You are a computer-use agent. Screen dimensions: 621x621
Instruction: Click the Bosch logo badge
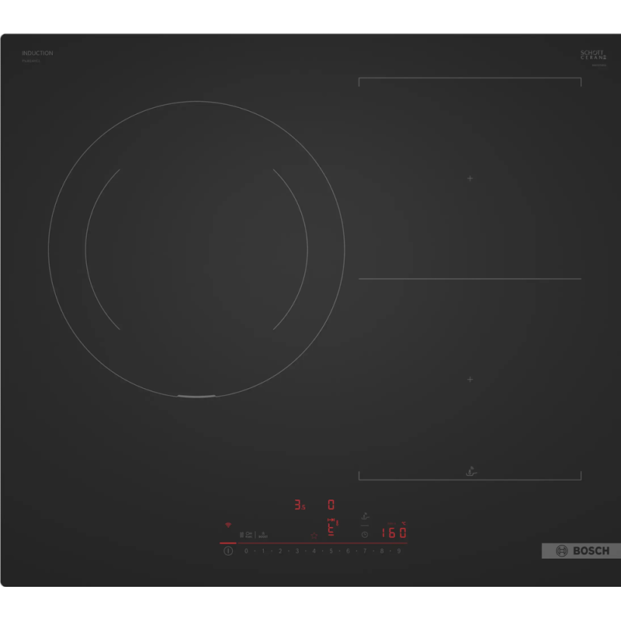(x=581, y=551)
